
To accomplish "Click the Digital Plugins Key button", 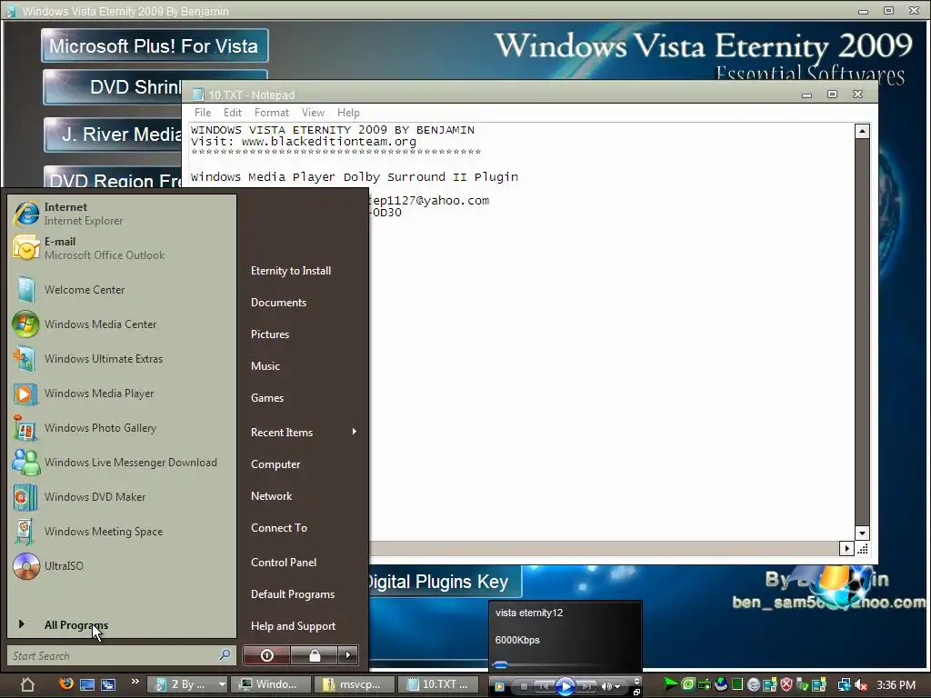I will pos(445,582).
